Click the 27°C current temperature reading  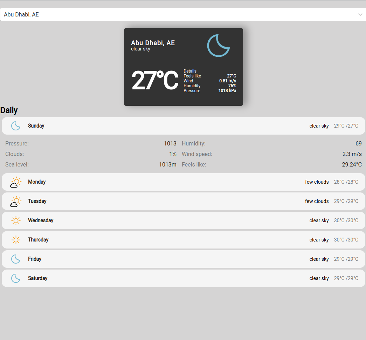coord(155,80)
